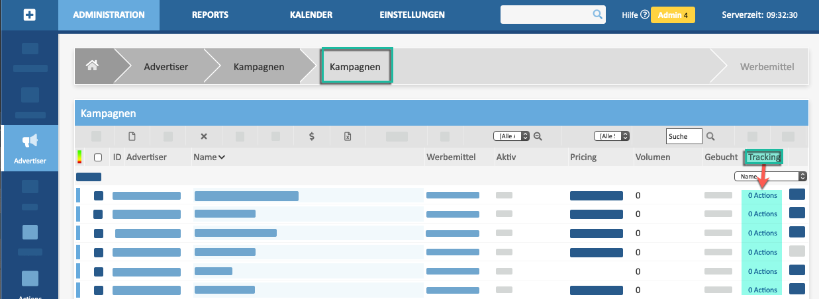Image resolution: width=819 pixels, height=299 pixels.
Task: Select the Advertiser breadcrumb step
Action: [x=166, y=67]
